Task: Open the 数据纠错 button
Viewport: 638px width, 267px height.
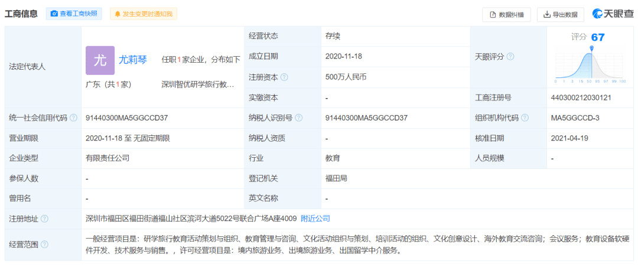Action: pyautogui.click(x=507, y=15)
